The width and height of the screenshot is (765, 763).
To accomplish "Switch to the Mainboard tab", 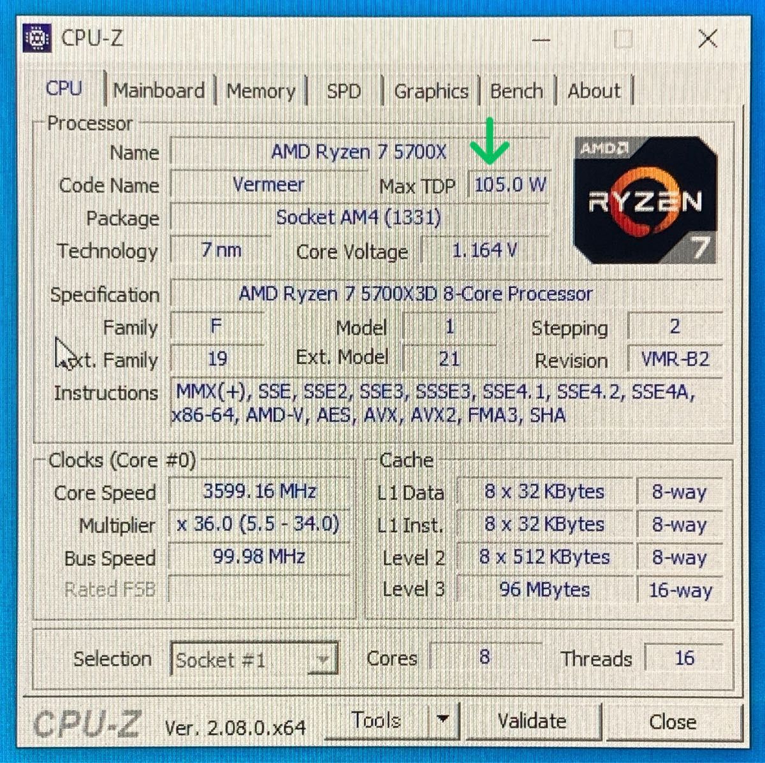I will pos(159,91).
